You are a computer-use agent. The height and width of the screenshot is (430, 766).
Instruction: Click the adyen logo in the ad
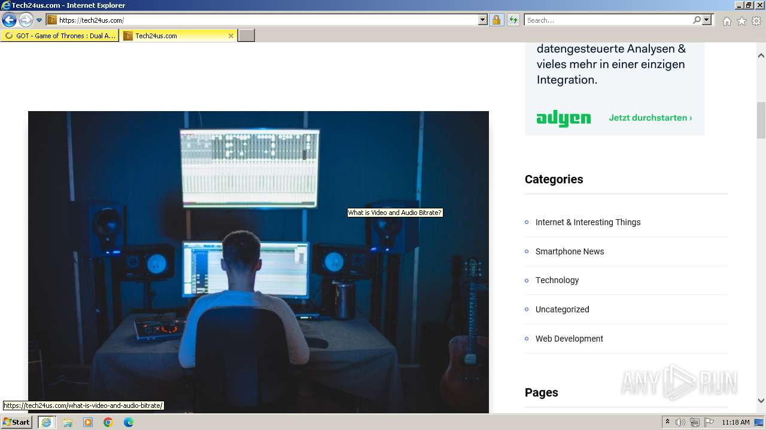(x=564, y=118)
